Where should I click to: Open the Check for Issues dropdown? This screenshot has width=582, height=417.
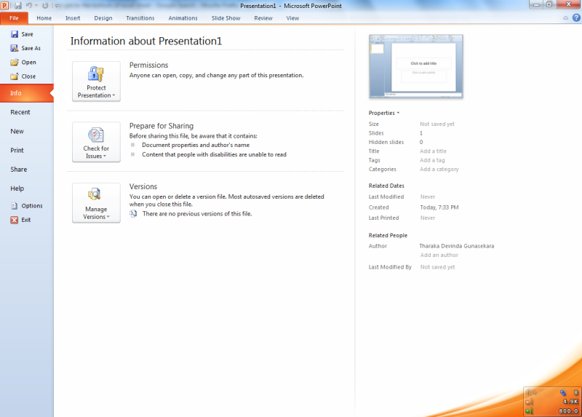[96, 142]
